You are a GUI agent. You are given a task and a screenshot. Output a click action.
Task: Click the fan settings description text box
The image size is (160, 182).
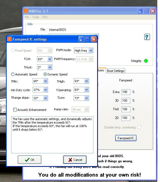coord(52,135)
